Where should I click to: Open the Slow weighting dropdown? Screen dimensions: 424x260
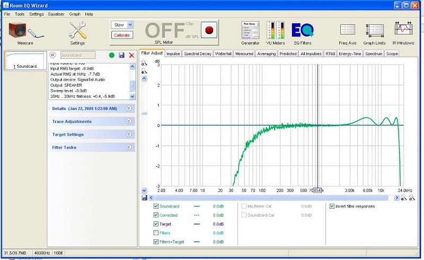(122, 24)
